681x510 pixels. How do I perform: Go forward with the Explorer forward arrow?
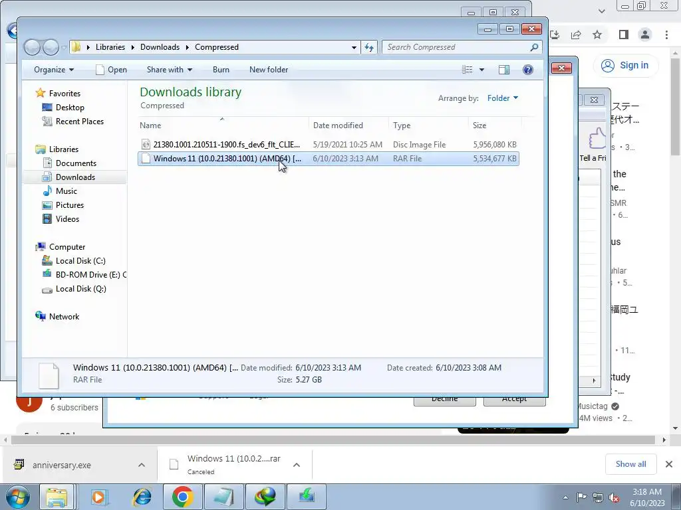point(51,47)
